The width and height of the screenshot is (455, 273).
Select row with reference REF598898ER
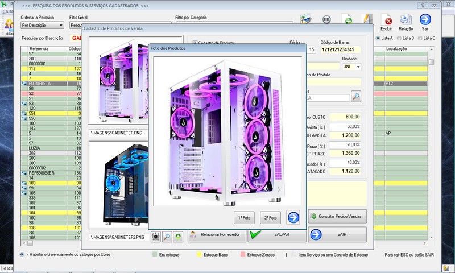pos(51,173)
